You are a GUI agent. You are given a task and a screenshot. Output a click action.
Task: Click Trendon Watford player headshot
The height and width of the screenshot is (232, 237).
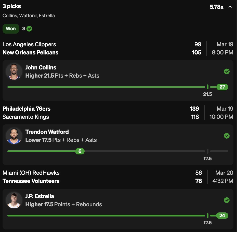pos(14,136)
